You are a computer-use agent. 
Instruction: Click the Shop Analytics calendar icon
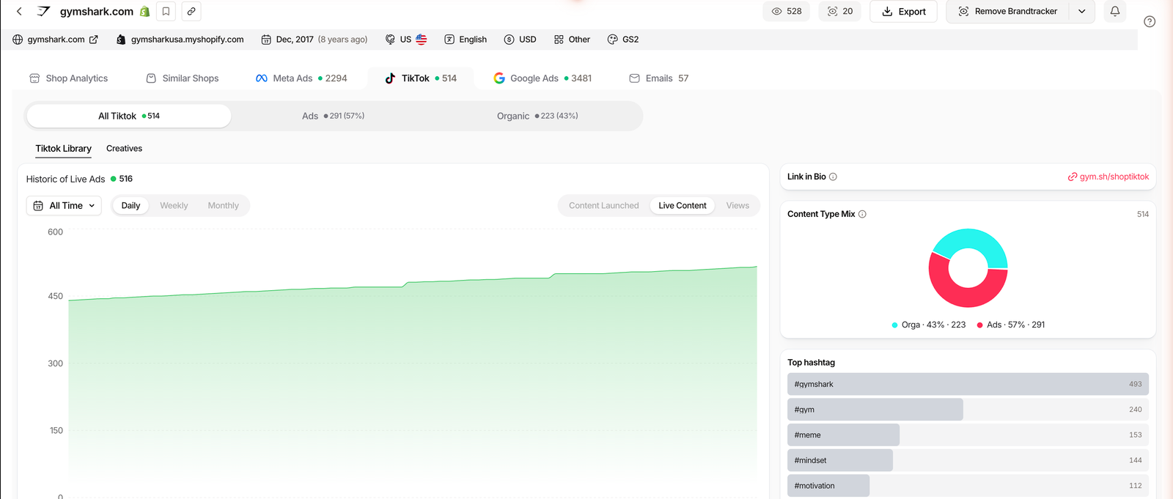[x=34, y=78]
